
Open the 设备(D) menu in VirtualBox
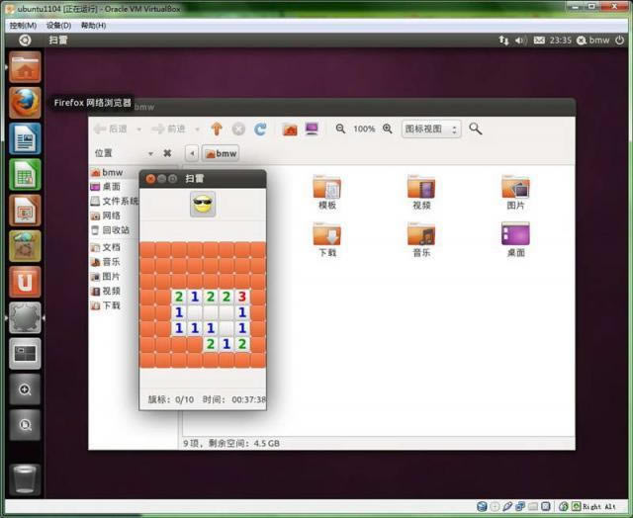pyautogui.click(x=58, y=26)
